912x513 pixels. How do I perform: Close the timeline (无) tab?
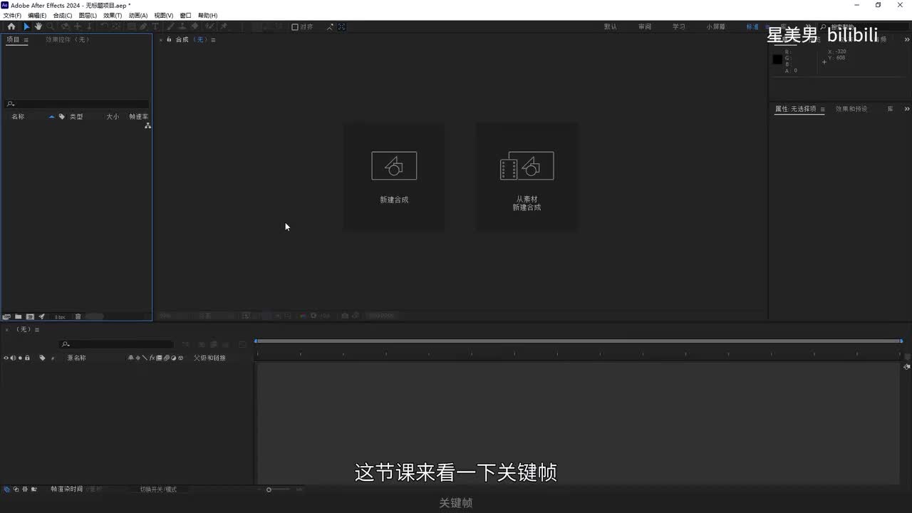coord(7,330)
